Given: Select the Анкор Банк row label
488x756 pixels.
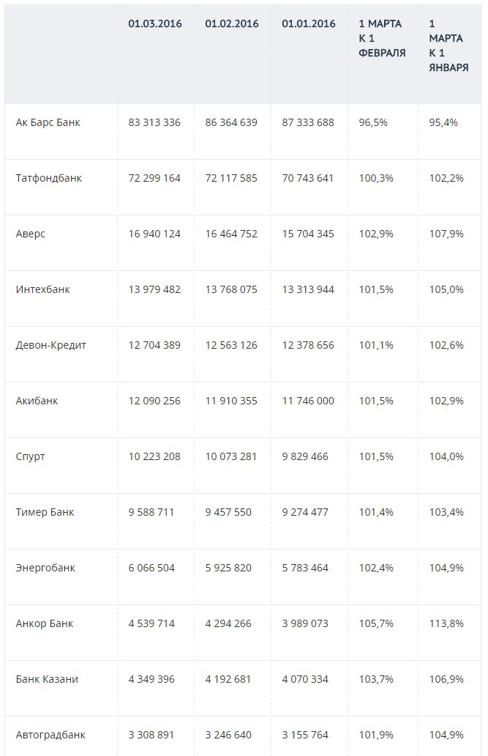Looking at the screenshot, I should pos(45,623).
